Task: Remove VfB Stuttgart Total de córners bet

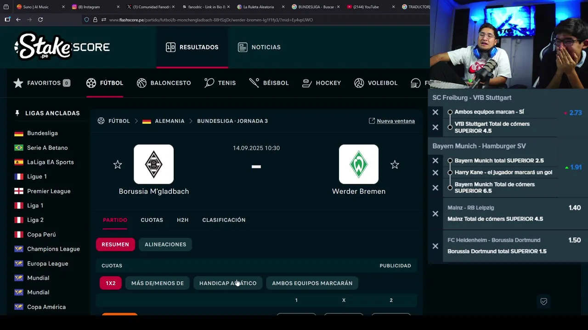Action: point(435,127)
